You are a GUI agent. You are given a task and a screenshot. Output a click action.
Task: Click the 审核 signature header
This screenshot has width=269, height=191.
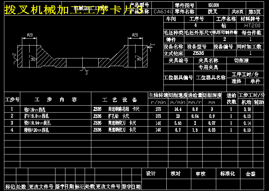201,174
